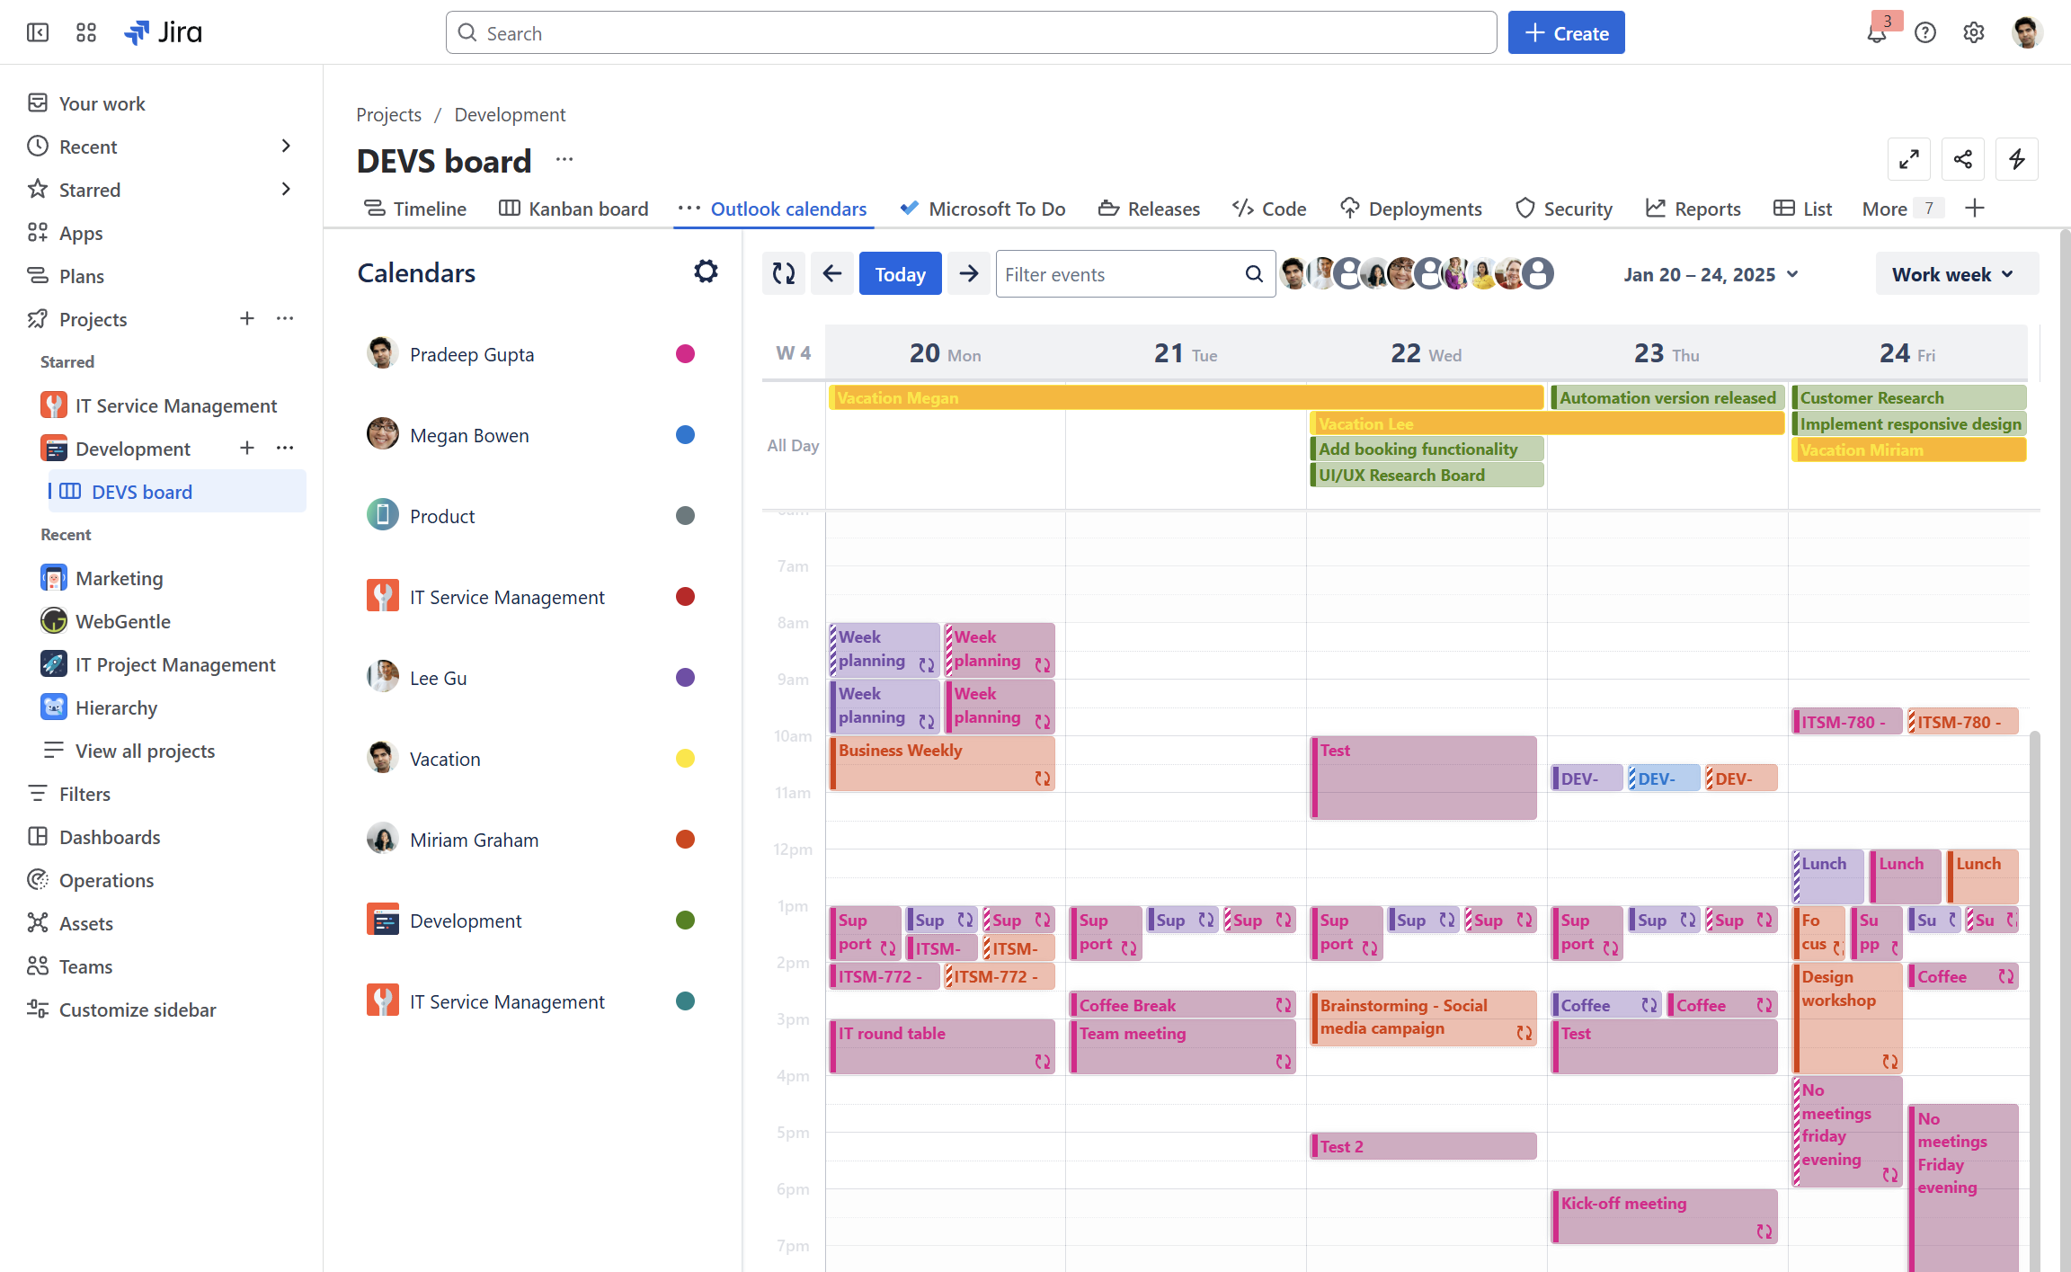
Task: Open the automation lightning bolt icon
Action: click(2017, 160)
